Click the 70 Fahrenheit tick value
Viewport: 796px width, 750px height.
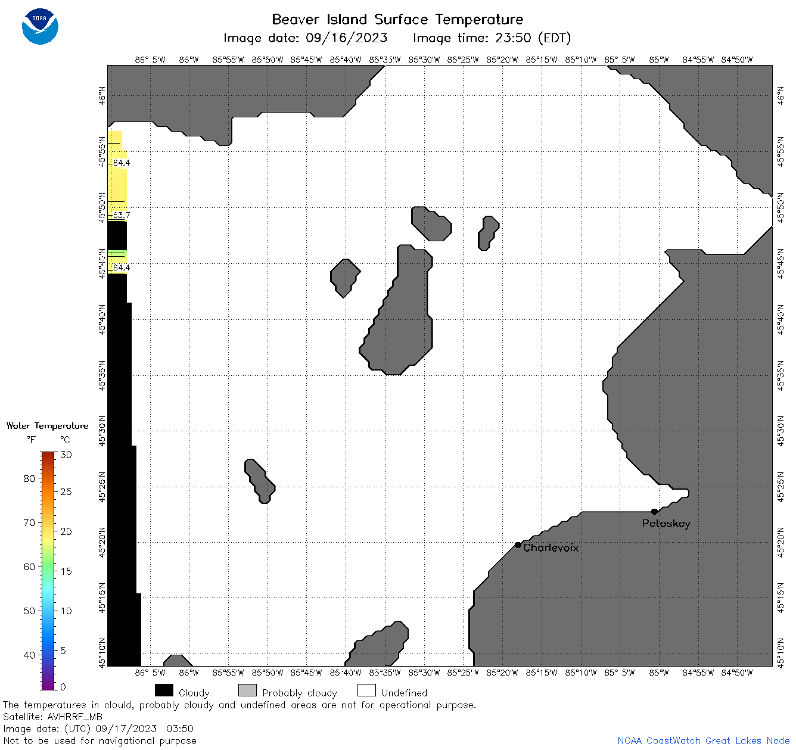click(29, 522)
